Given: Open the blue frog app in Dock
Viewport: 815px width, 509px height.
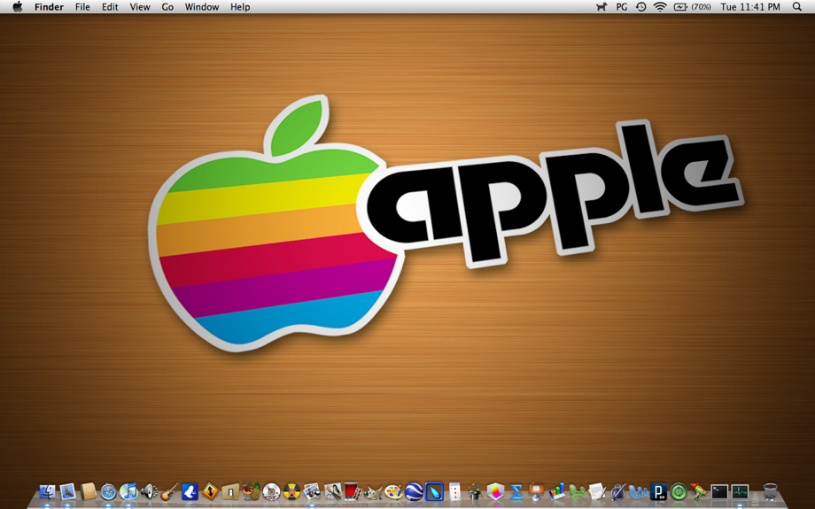Looking at the screenshot, I should [x=190, y=491].
